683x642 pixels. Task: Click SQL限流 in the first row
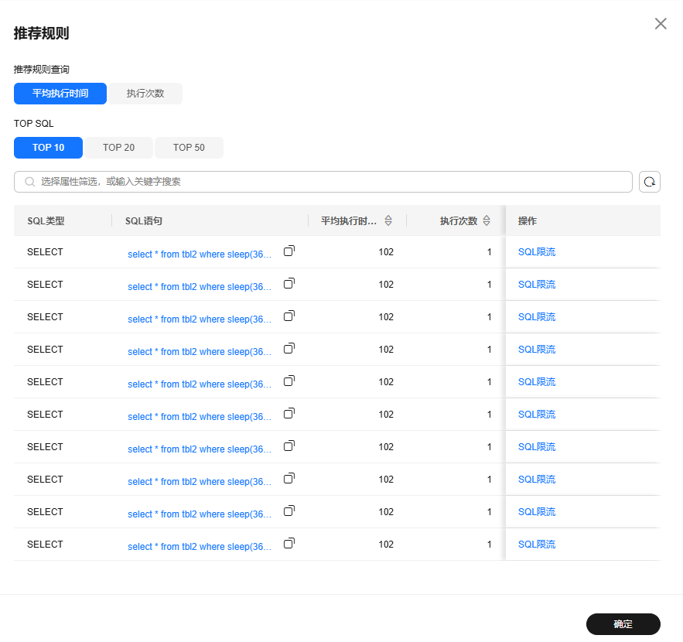click(x=537, y=252)
